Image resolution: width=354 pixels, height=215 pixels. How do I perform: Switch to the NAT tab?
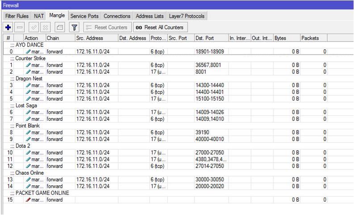[x=39, y=16]
